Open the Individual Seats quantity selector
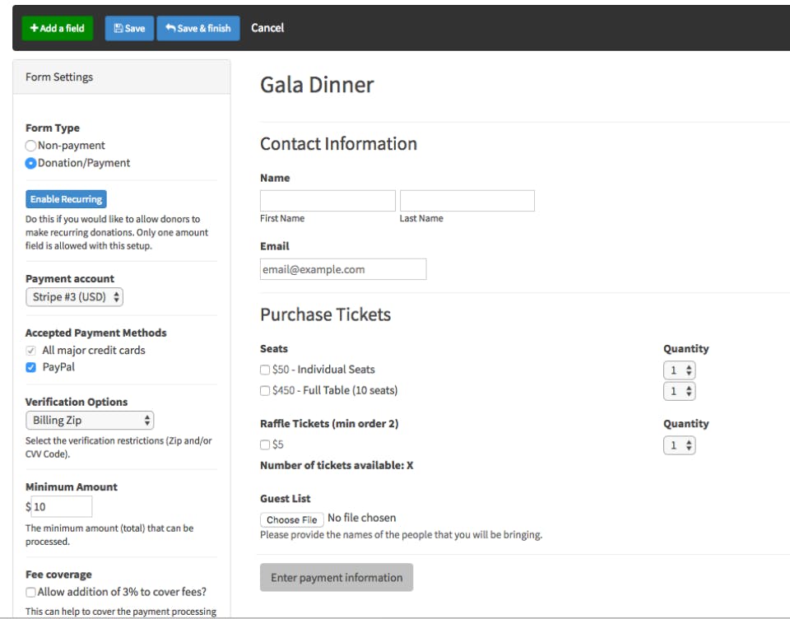This screenshot has height=619, width=790. [x=679, y=370]
